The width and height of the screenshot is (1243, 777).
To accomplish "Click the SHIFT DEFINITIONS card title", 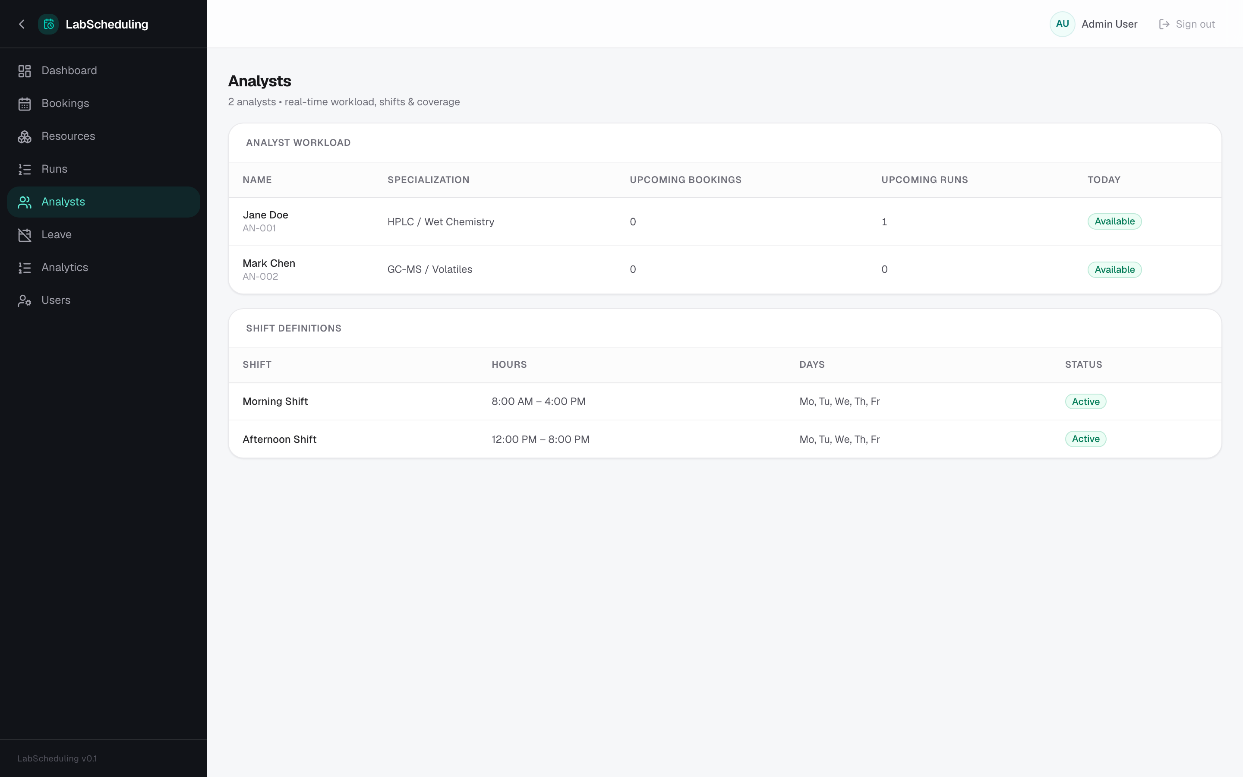I will [x=293, y=328].
